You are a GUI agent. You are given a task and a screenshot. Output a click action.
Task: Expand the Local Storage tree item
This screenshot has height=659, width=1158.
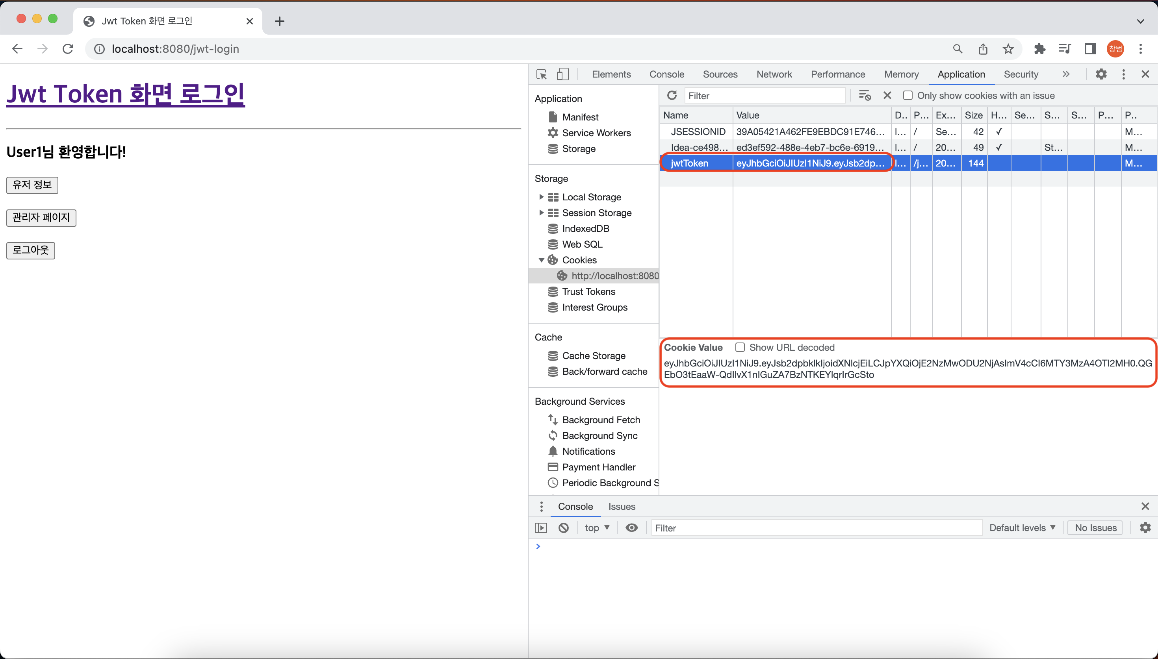tap(541, 197)
